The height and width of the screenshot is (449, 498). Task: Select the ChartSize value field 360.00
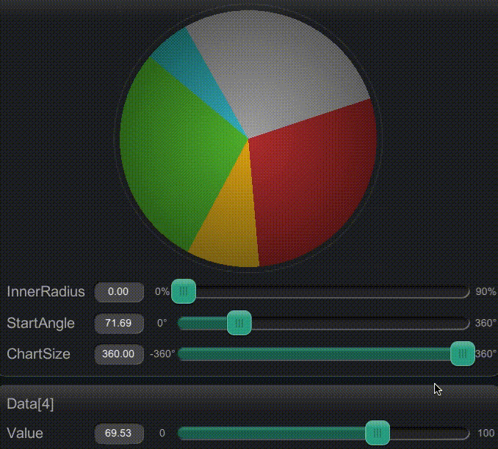[x=119, y=354]
